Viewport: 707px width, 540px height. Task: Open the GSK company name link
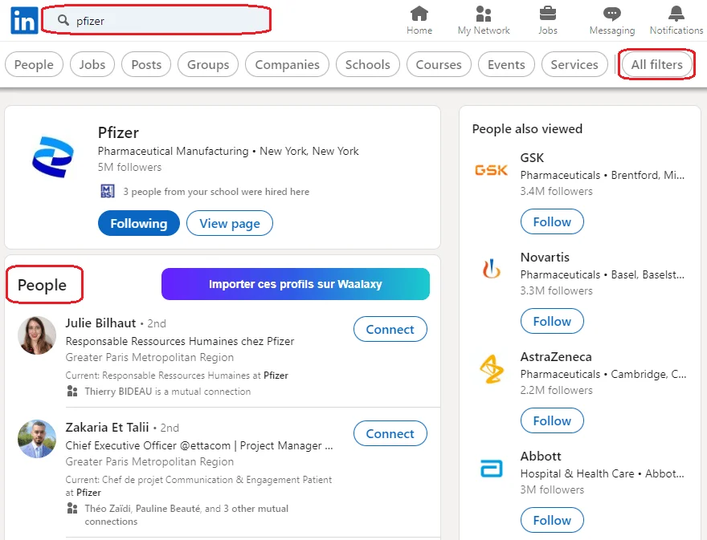532,157
